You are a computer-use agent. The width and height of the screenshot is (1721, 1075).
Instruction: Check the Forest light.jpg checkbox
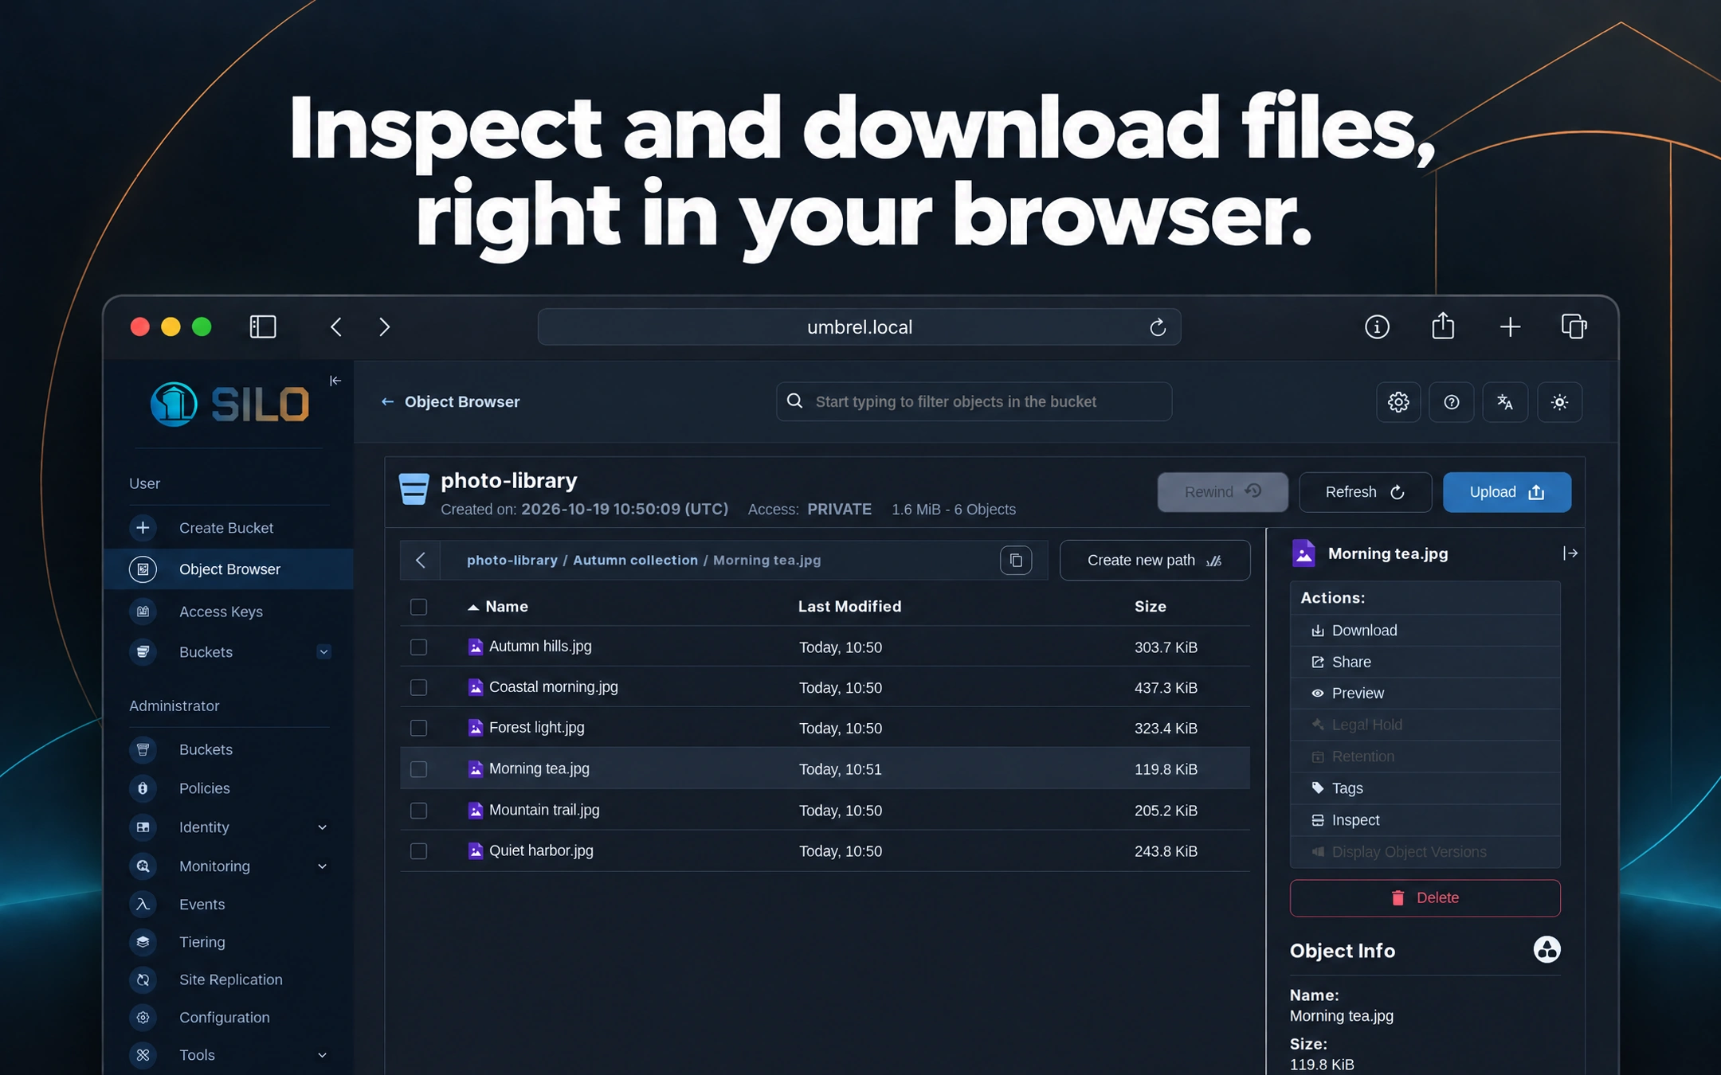tap(418, 729)
